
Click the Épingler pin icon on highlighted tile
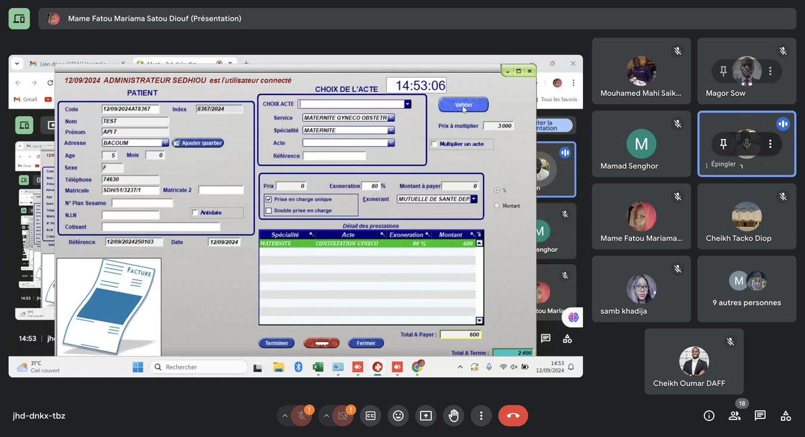(x=723, y=144)
